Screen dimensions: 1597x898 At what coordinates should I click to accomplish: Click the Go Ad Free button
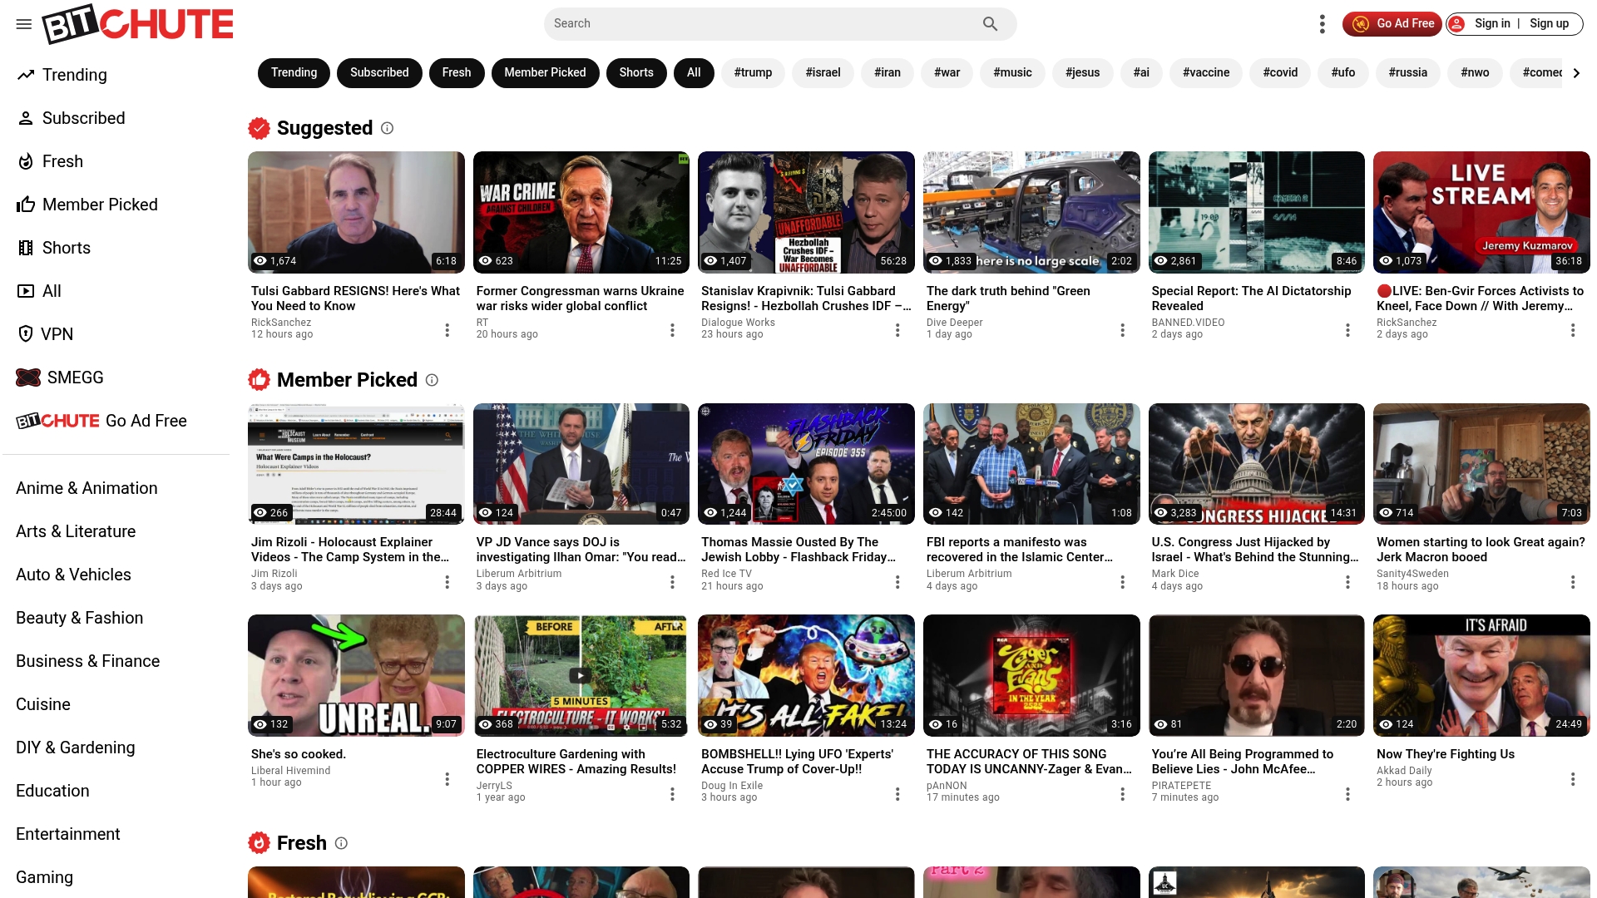(x=1392, y=24)
